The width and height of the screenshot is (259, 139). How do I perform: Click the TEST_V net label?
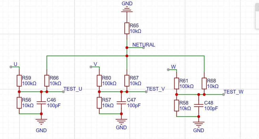(x=155, y=89)
